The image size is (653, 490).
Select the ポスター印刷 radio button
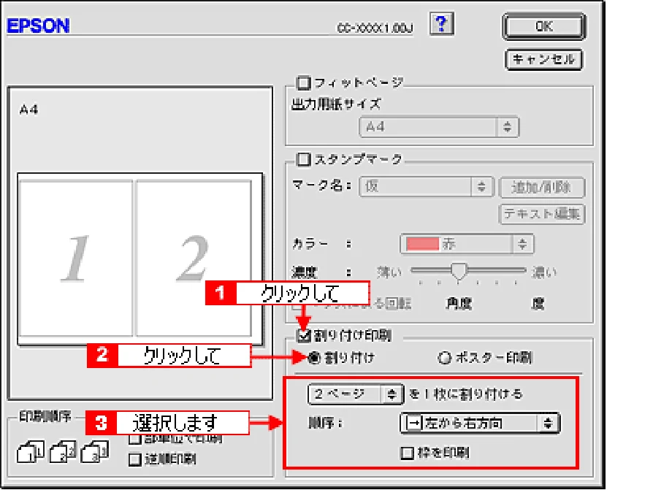444,358
